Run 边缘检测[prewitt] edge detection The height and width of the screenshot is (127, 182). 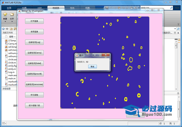[x=34, y=74]
